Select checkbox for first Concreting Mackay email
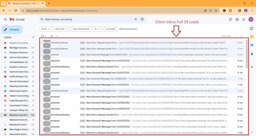256x136 pixels. (x=42, y=43)
